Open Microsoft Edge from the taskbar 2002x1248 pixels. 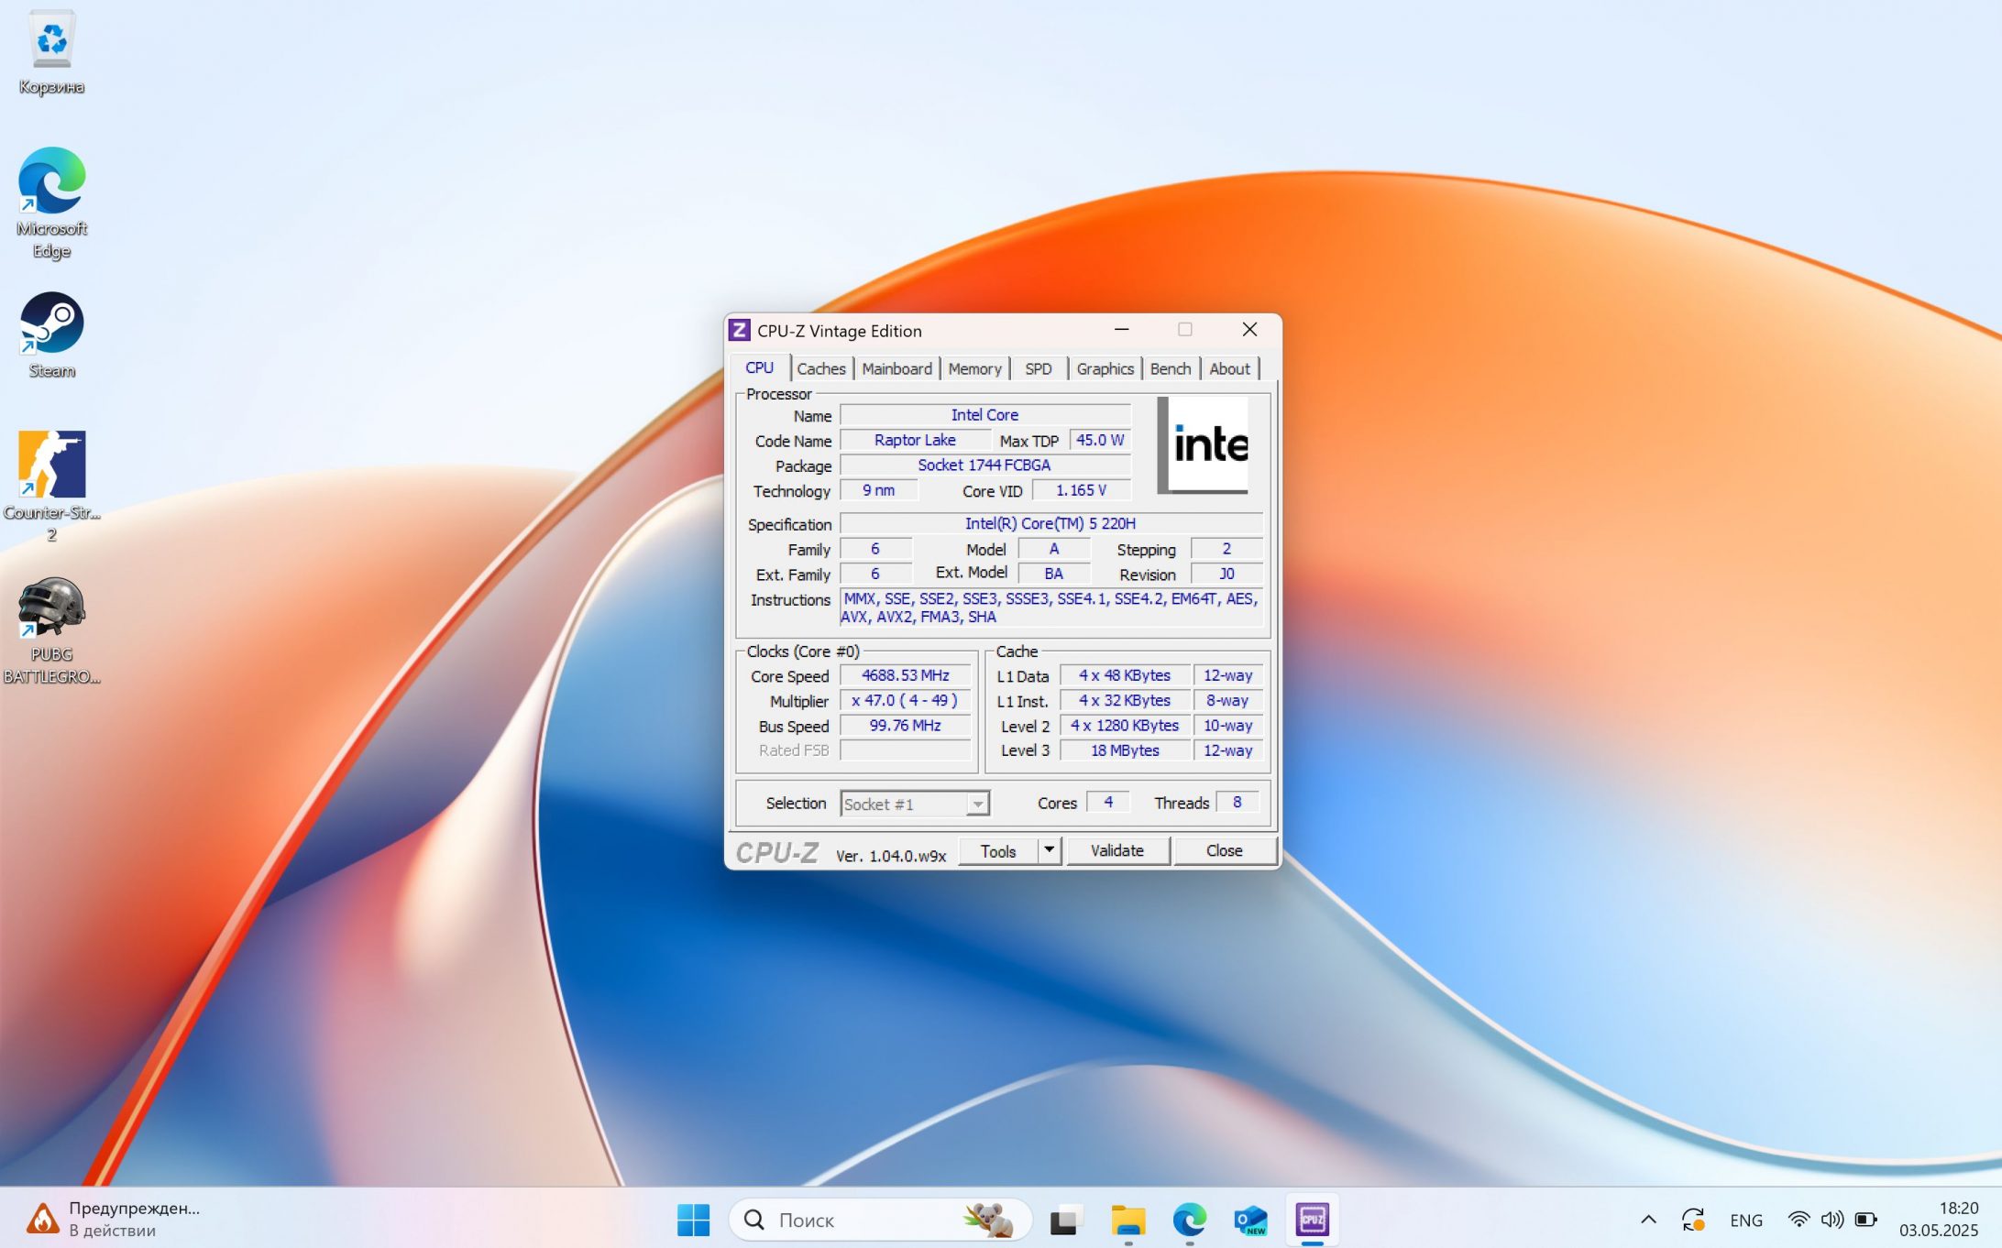1189,1220
